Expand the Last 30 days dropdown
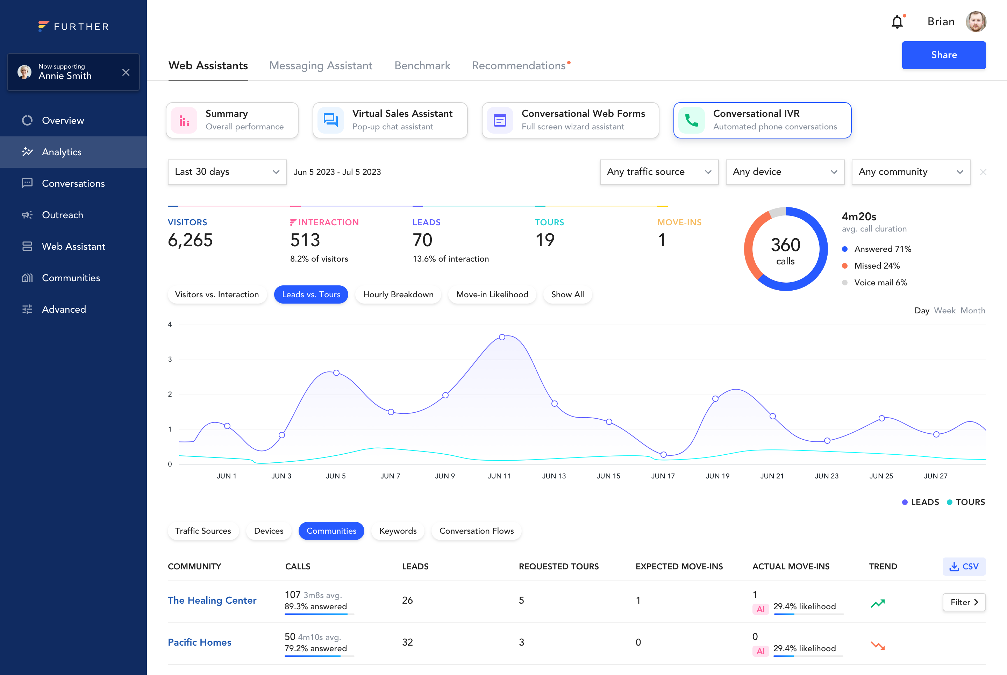This screenshot has height=675, width=1007. pos(227,172)
